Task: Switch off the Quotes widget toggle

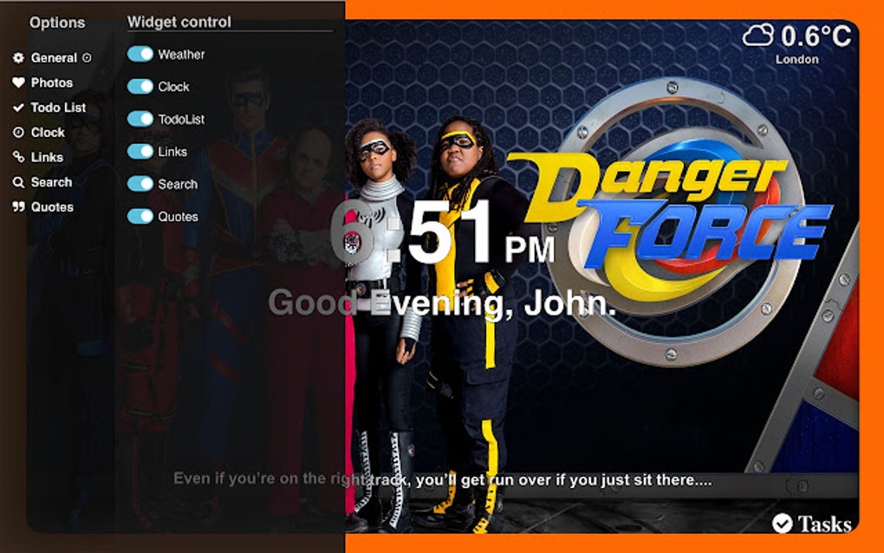Action: (x=140, y=216)
